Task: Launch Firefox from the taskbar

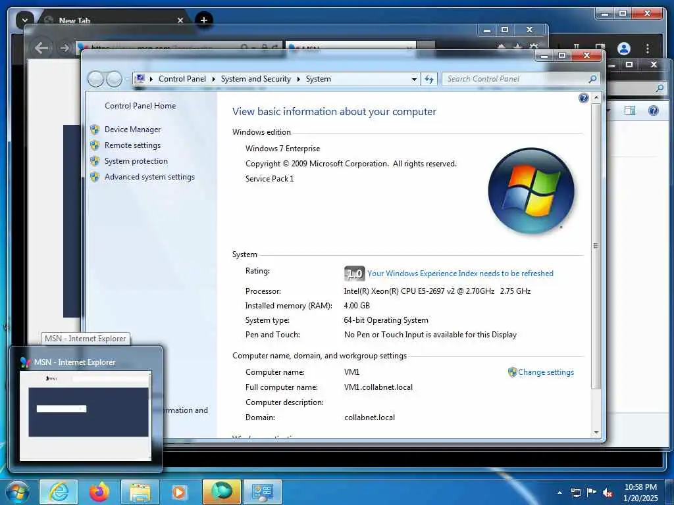Action: 99,492
